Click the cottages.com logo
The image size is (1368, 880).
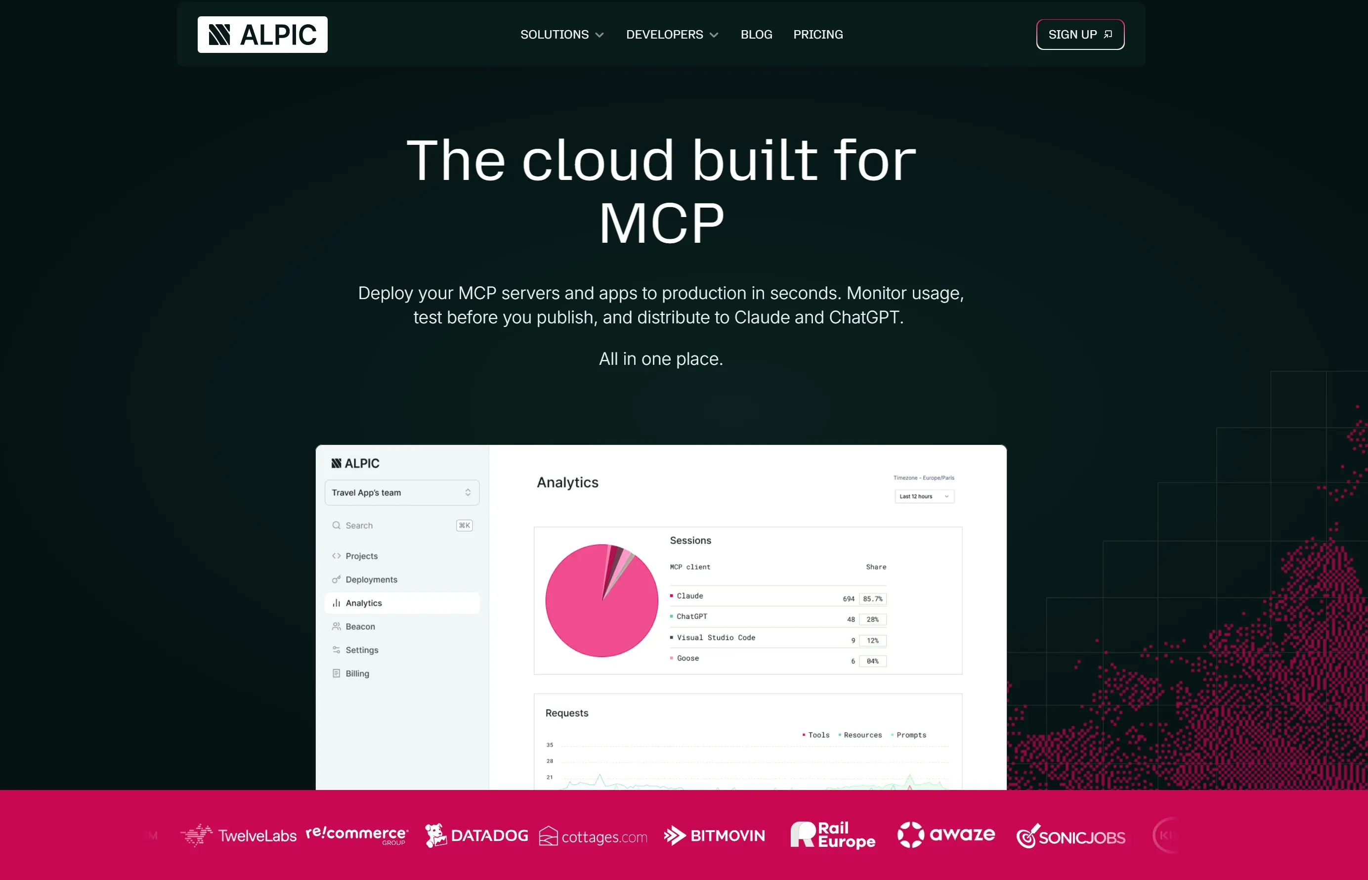593,836
